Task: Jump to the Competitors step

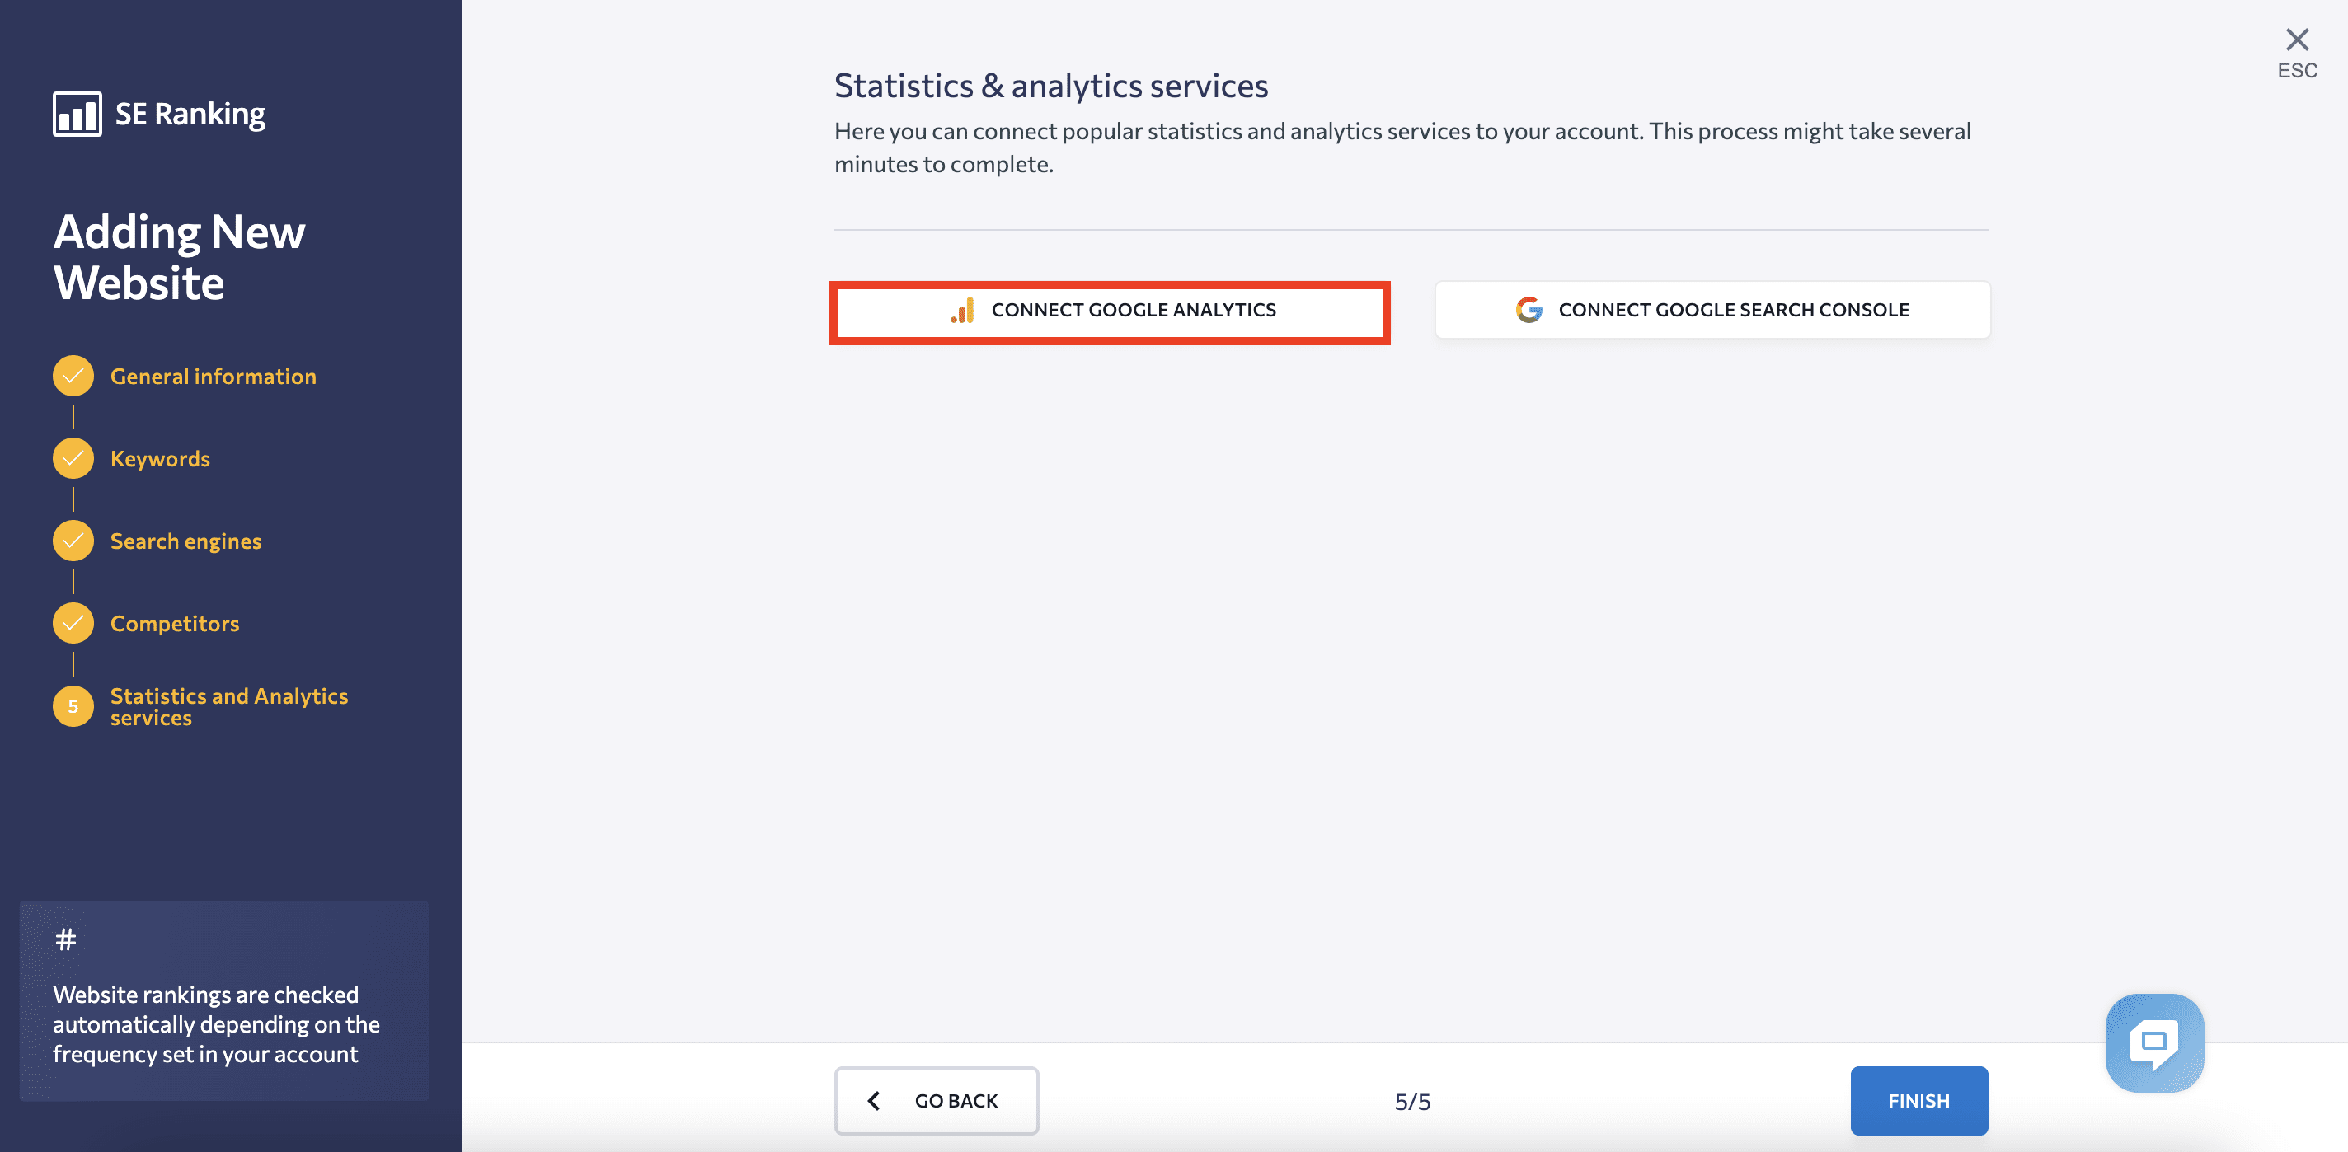Action: click(175, 624)
